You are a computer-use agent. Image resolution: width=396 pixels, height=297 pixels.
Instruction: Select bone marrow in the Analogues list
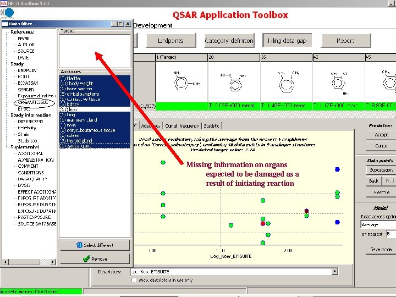click(95, 89)
